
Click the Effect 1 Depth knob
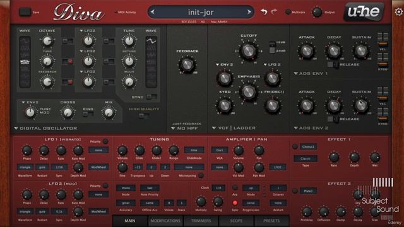click(354, 157)
